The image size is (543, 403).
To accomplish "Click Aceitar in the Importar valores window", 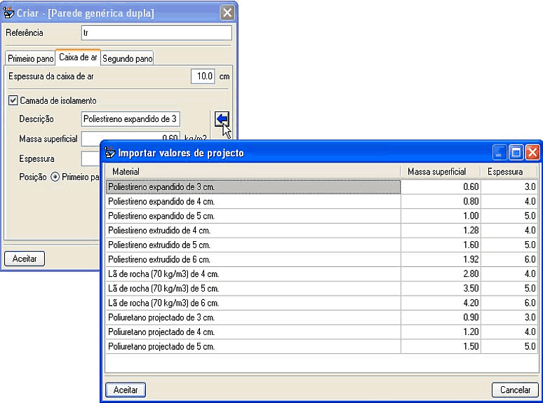I will point(126,390).
